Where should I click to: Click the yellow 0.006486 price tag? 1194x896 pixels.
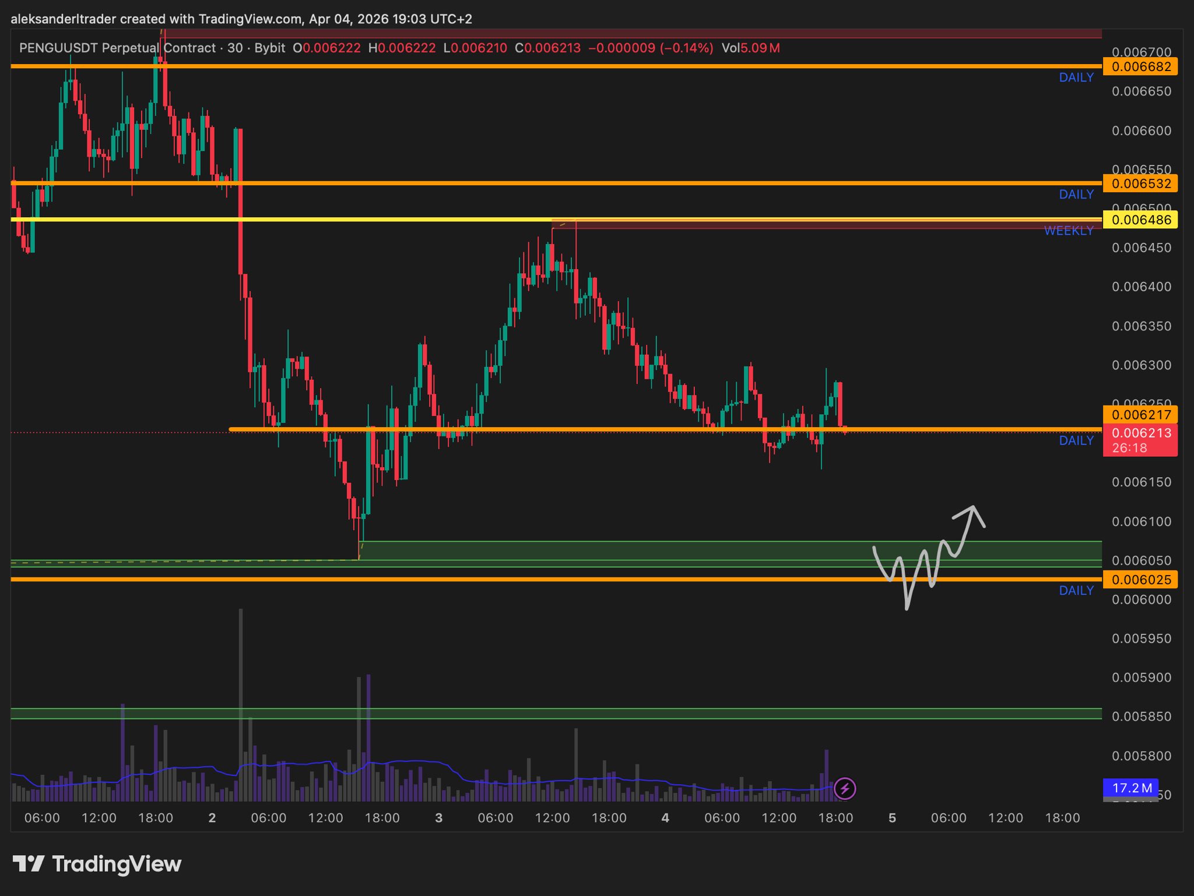click(x=1140, y=220)
